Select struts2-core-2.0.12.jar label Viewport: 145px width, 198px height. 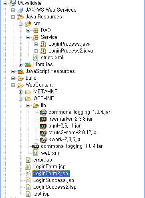pos(73,133)
